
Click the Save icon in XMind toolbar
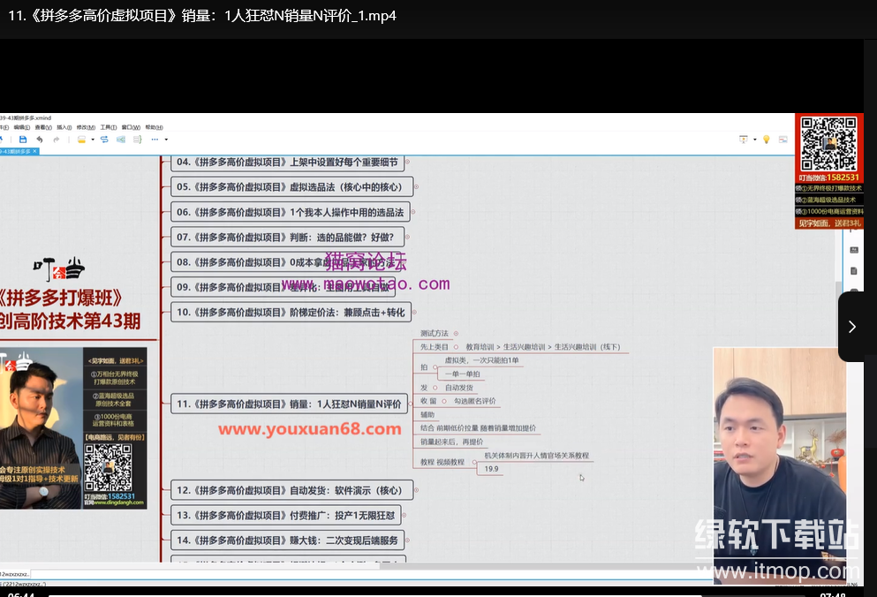tap(23, 140)
